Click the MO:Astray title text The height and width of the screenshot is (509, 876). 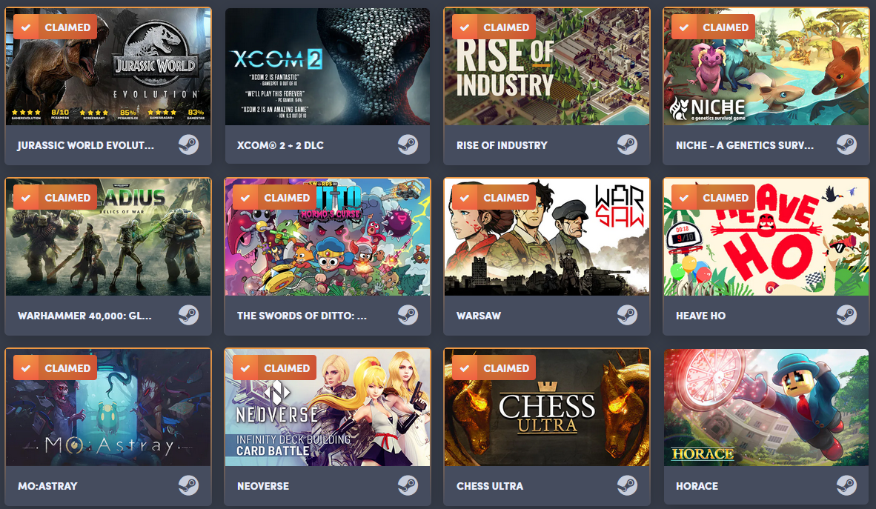47,486
